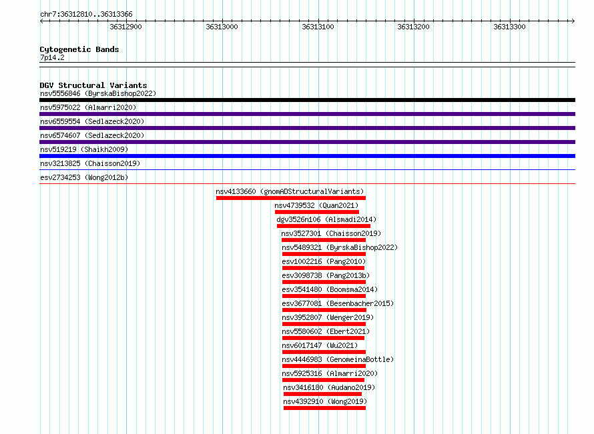Image resolution: width=594 pixels, height=434 pixels.
Task: Open nsv6574607 (Sedlazeck2020) entry
Action: click(x=92, y=135)
